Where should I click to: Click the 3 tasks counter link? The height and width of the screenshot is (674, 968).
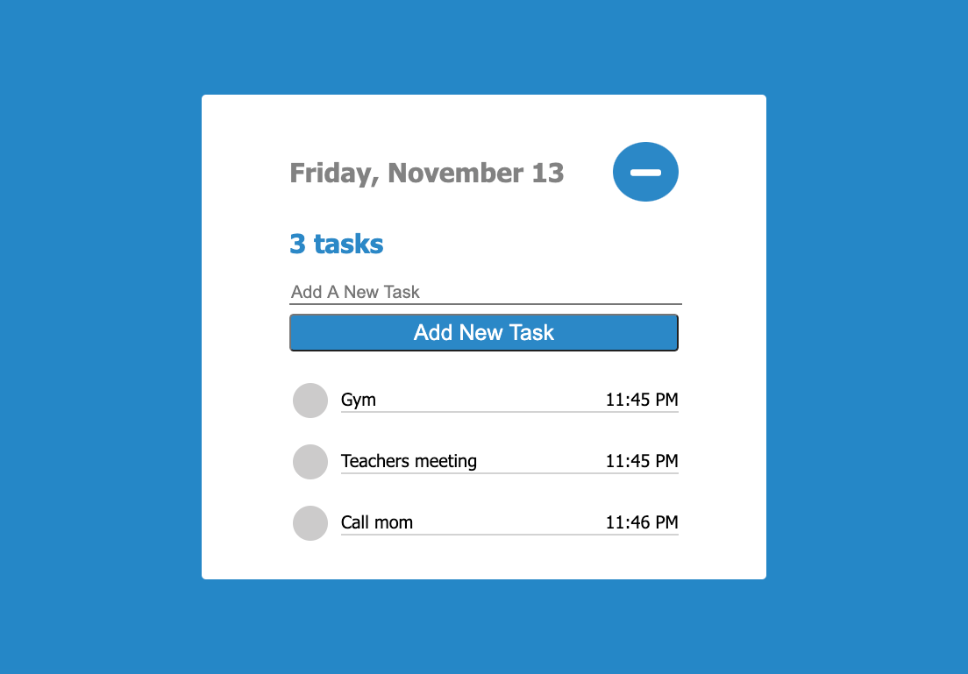tap(336, 244)
